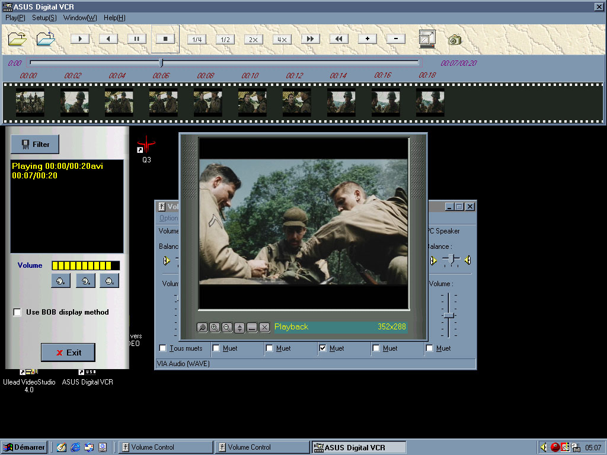This screenshot has height=455, width=607.
Task: Click the minus button in the toolbar
Action: click(x=395, y=39)
